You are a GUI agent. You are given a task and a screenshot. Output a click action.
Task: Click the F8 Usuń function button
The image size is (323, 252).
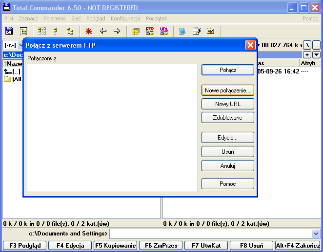click(x=251, y=245)
